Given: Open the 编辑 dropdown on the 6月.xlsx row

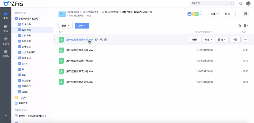Looking at the screenshot, I should point(221,40).
